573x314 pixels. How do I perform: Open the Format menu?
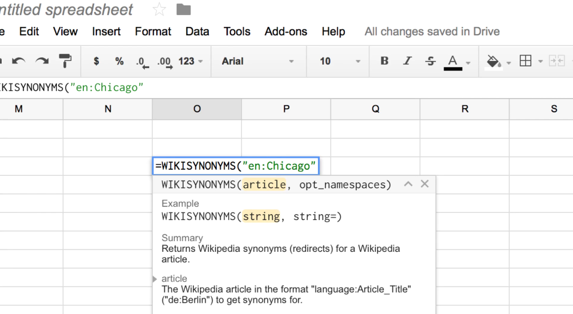point(153,32)
